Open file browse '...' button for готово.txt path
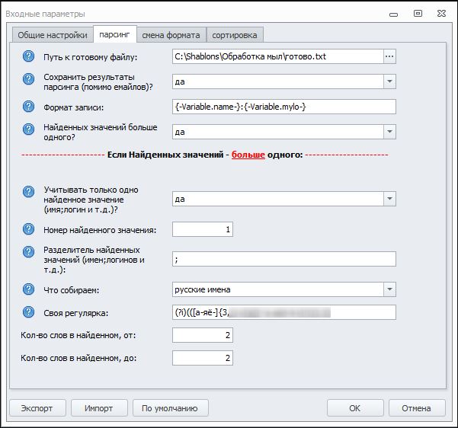The width and height of the screenshot is (458, 428). click(389, 56)
